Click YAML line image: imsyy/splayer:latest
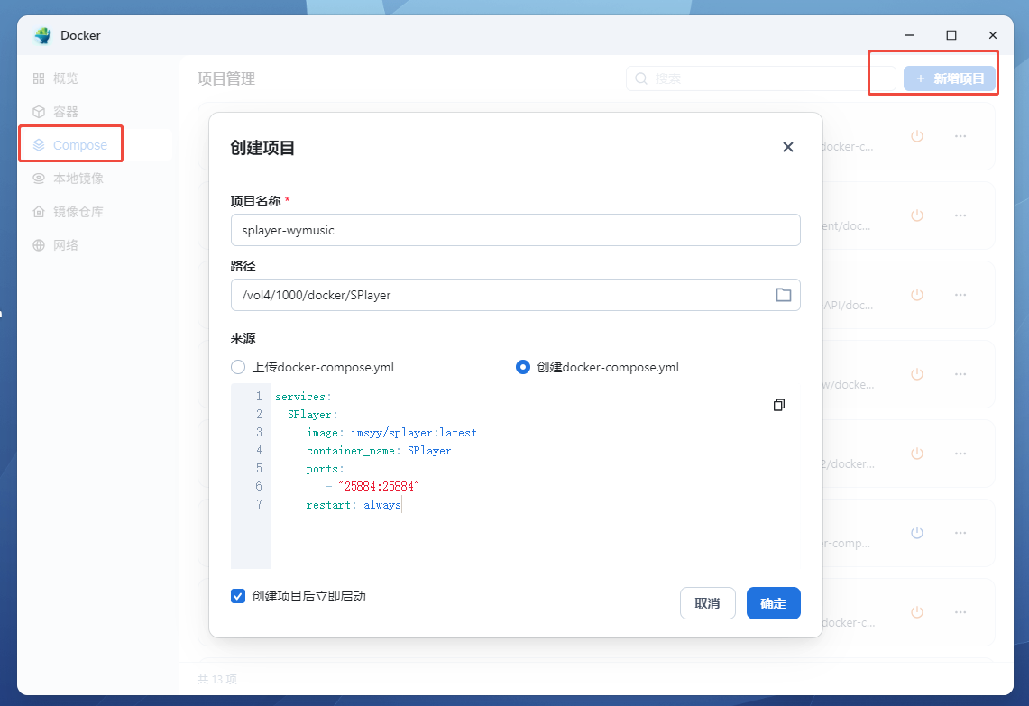 (x=391, y=433)
